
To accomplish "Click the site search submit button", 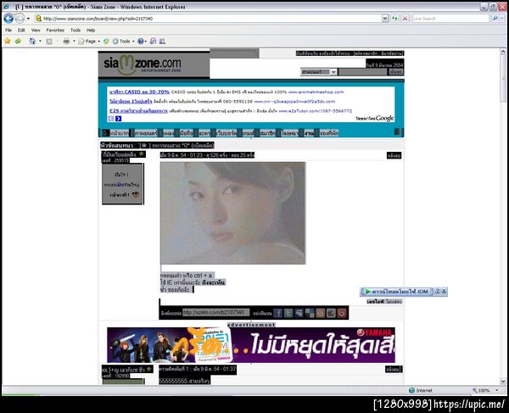I will pyautogui.click(x=396, y=72).
